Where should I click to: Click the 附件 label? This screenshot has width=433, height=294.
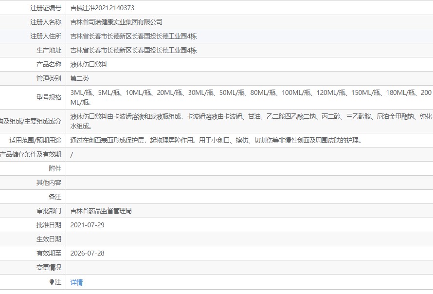[55, 168]
